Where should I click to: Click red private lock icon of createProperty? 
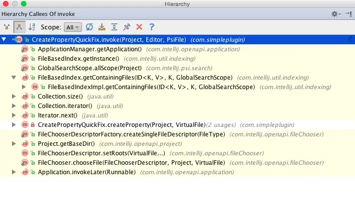click(x=32, y=124)
